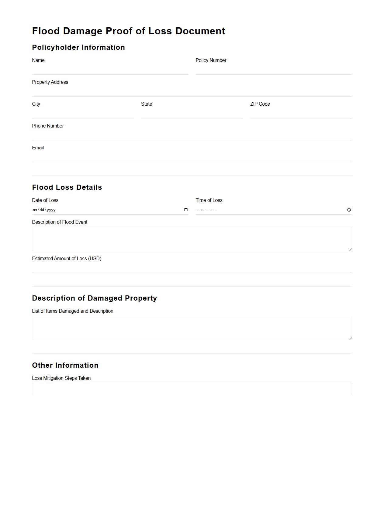Screen dimensions: 384x521
Task: Click the Name input field
Action: (109, 70)
